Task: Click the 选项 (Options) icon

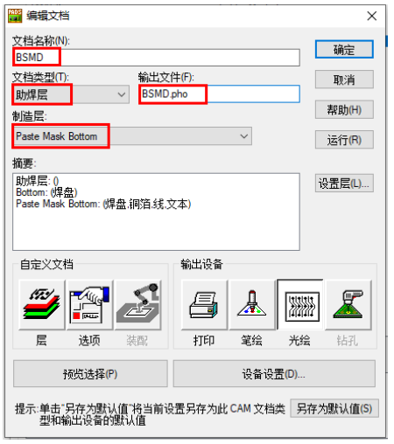Action: pyautogui.click(x=89, y=305)
